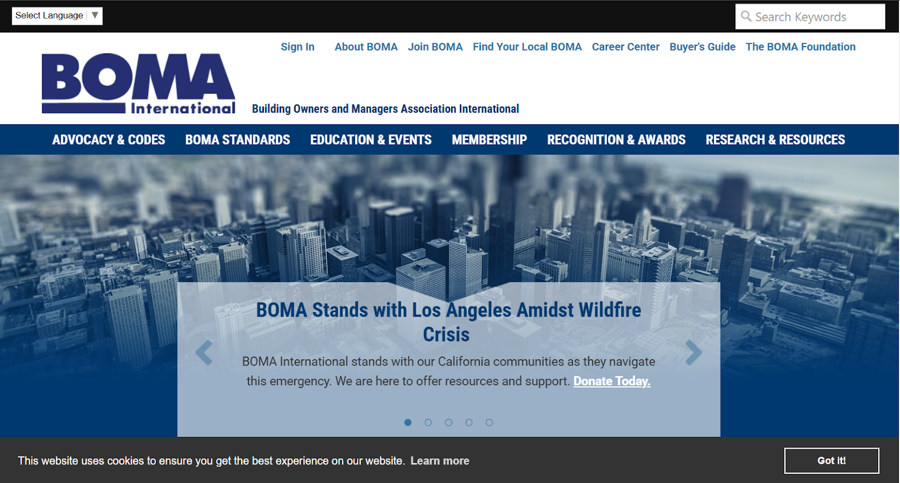Open the Advocacy & Codes menu

pos(109,139)
